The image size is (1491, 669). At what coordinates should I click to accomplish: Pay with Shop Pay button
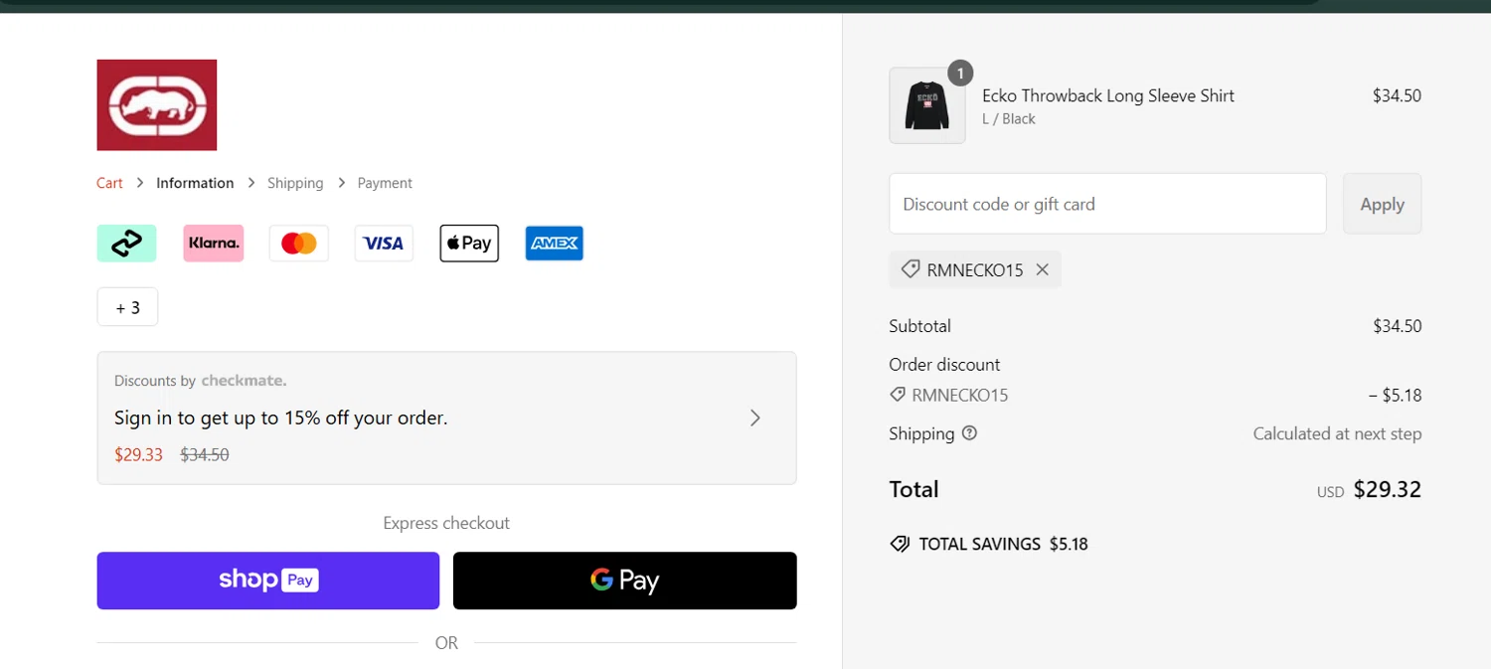[x=268, y=581]
